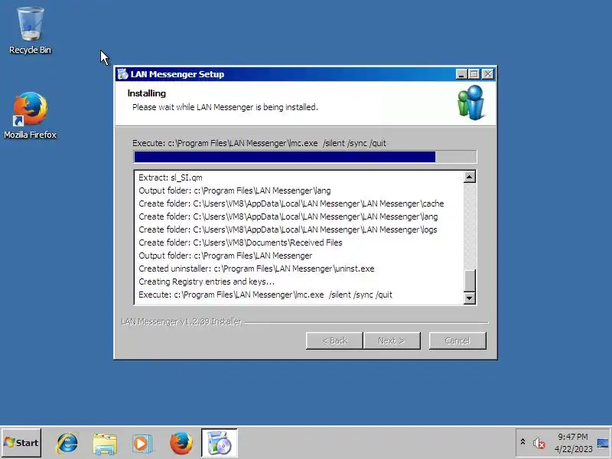The height and width of the screenshot is (459, 612).
Task: Click the muted volume tray icon
Action: coord(539,443)
